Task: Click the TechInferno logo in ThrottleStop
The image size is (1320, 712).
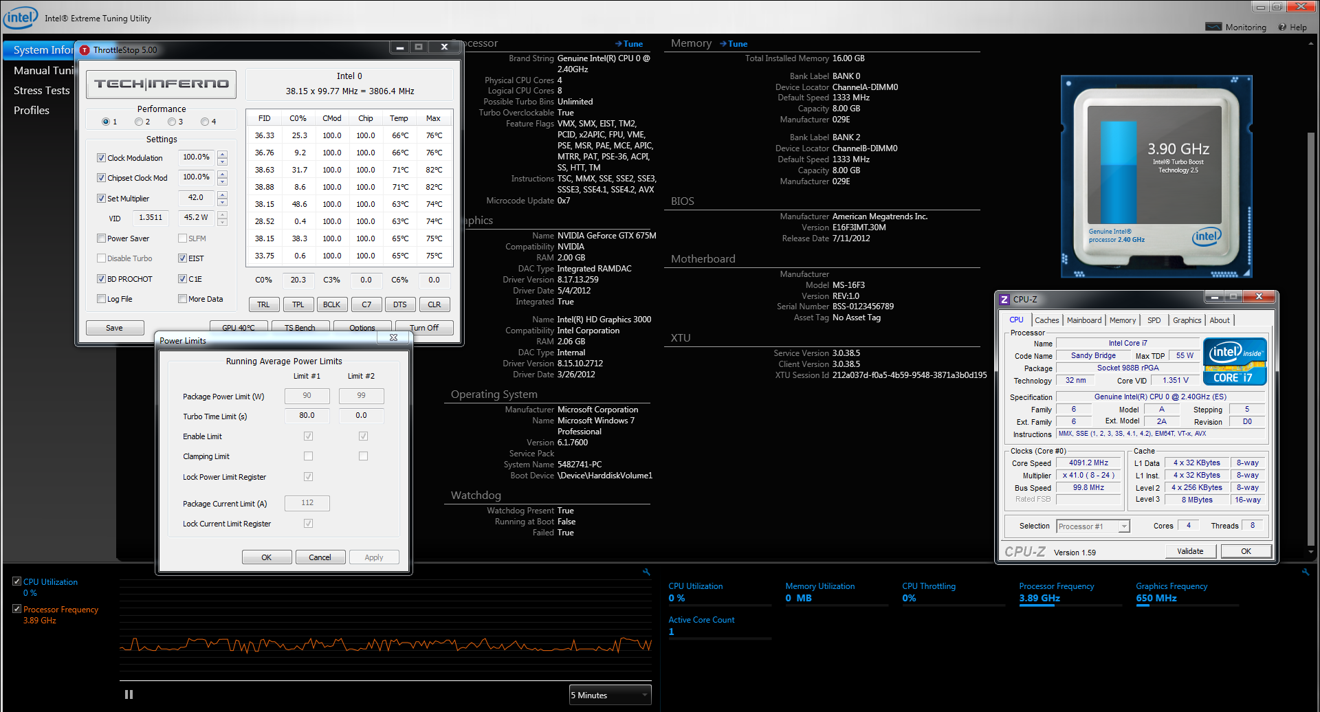Action: coord(162,84)
